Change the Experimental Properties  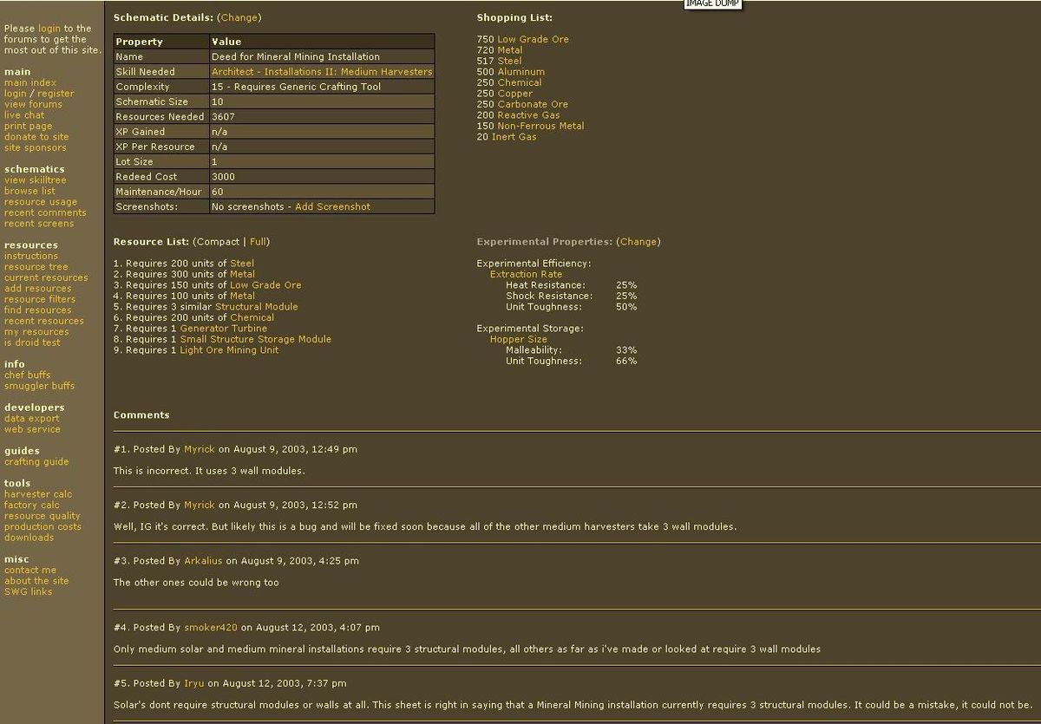[x=638, y=242]
